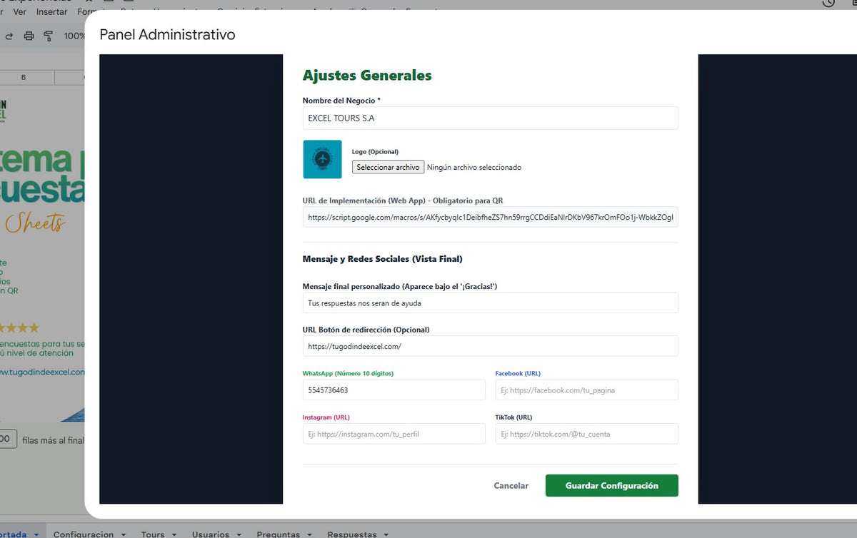The width and height of the screenshot is (857, 538).
Task: Go to the Preguntas sheet tab
Action: 279,534
